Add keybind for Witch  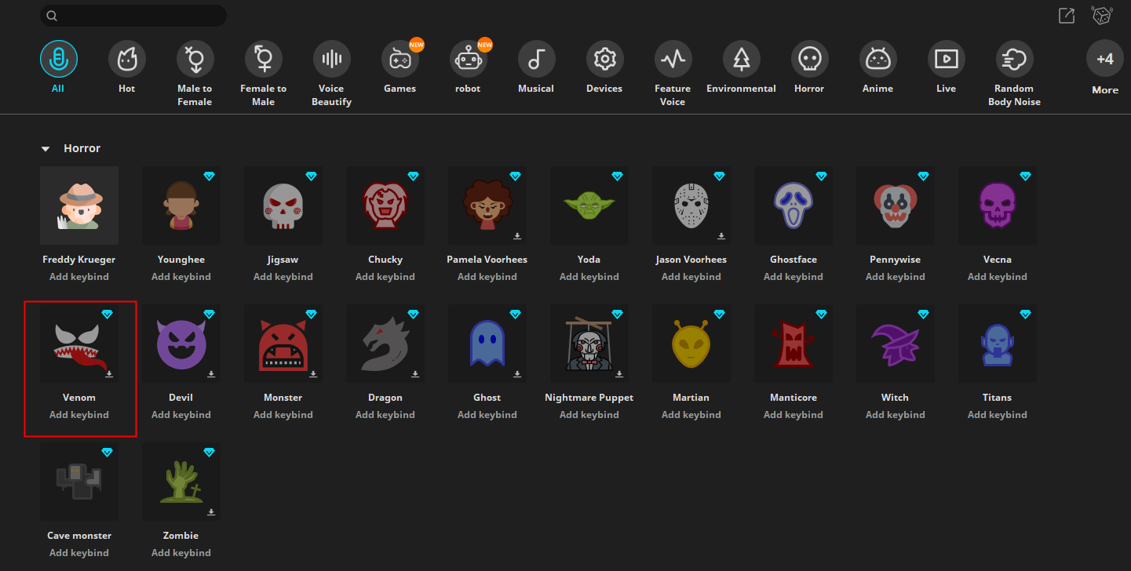(896, 415)
